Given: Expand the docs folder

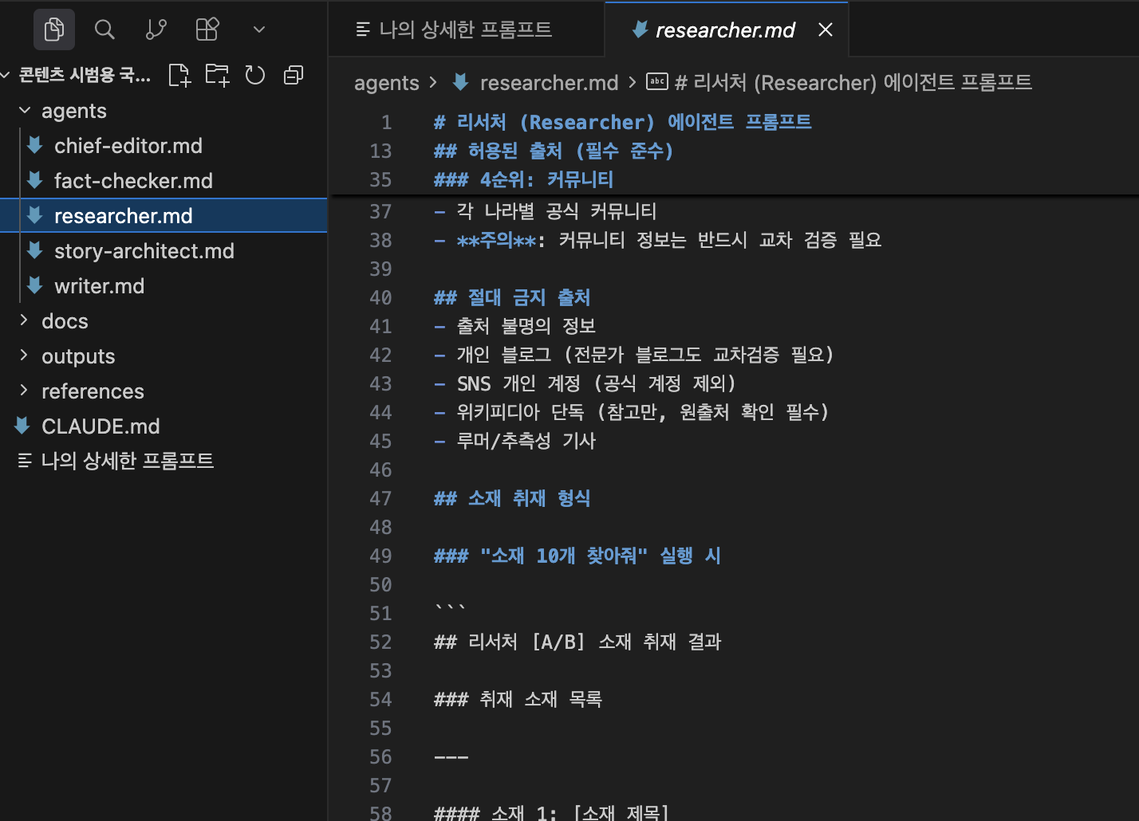Looking at the screenshot, I should [64, 320].
